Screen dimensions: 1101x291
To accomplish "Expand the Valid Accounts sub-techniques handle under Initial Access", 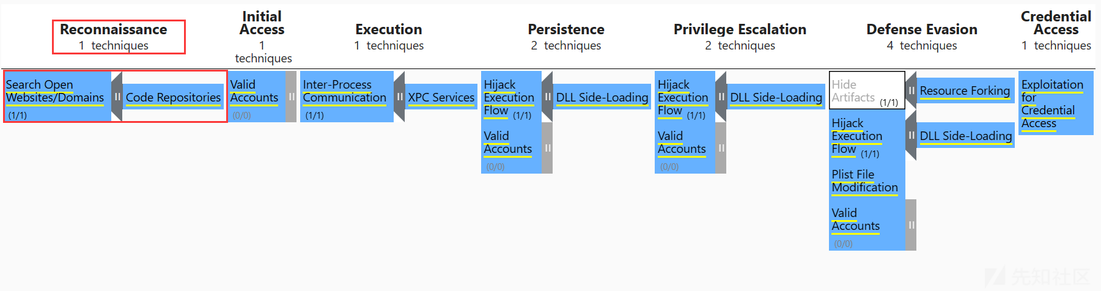I will tap(292, 97).
